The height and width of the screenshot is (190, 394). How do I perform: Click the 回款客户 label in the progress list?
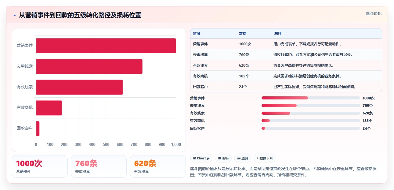click(197, 129)
